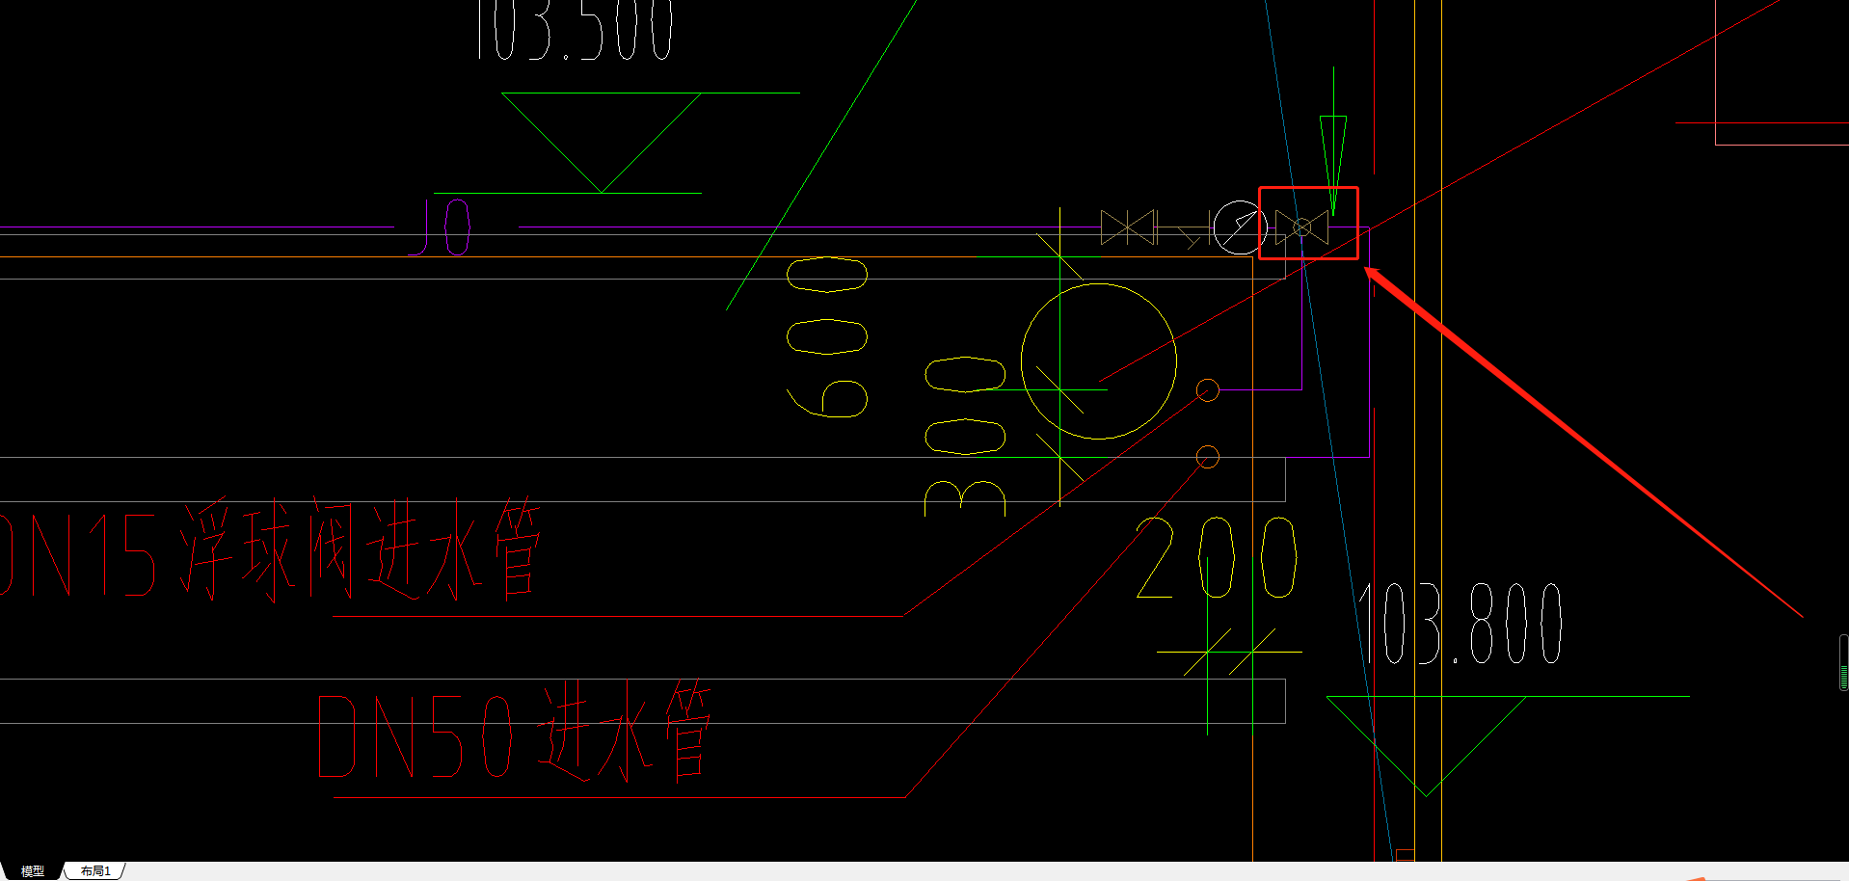1849x881 pixels.
Task: Select the red DN15 浮球阀进水管 label
Action: coord(270,550)
